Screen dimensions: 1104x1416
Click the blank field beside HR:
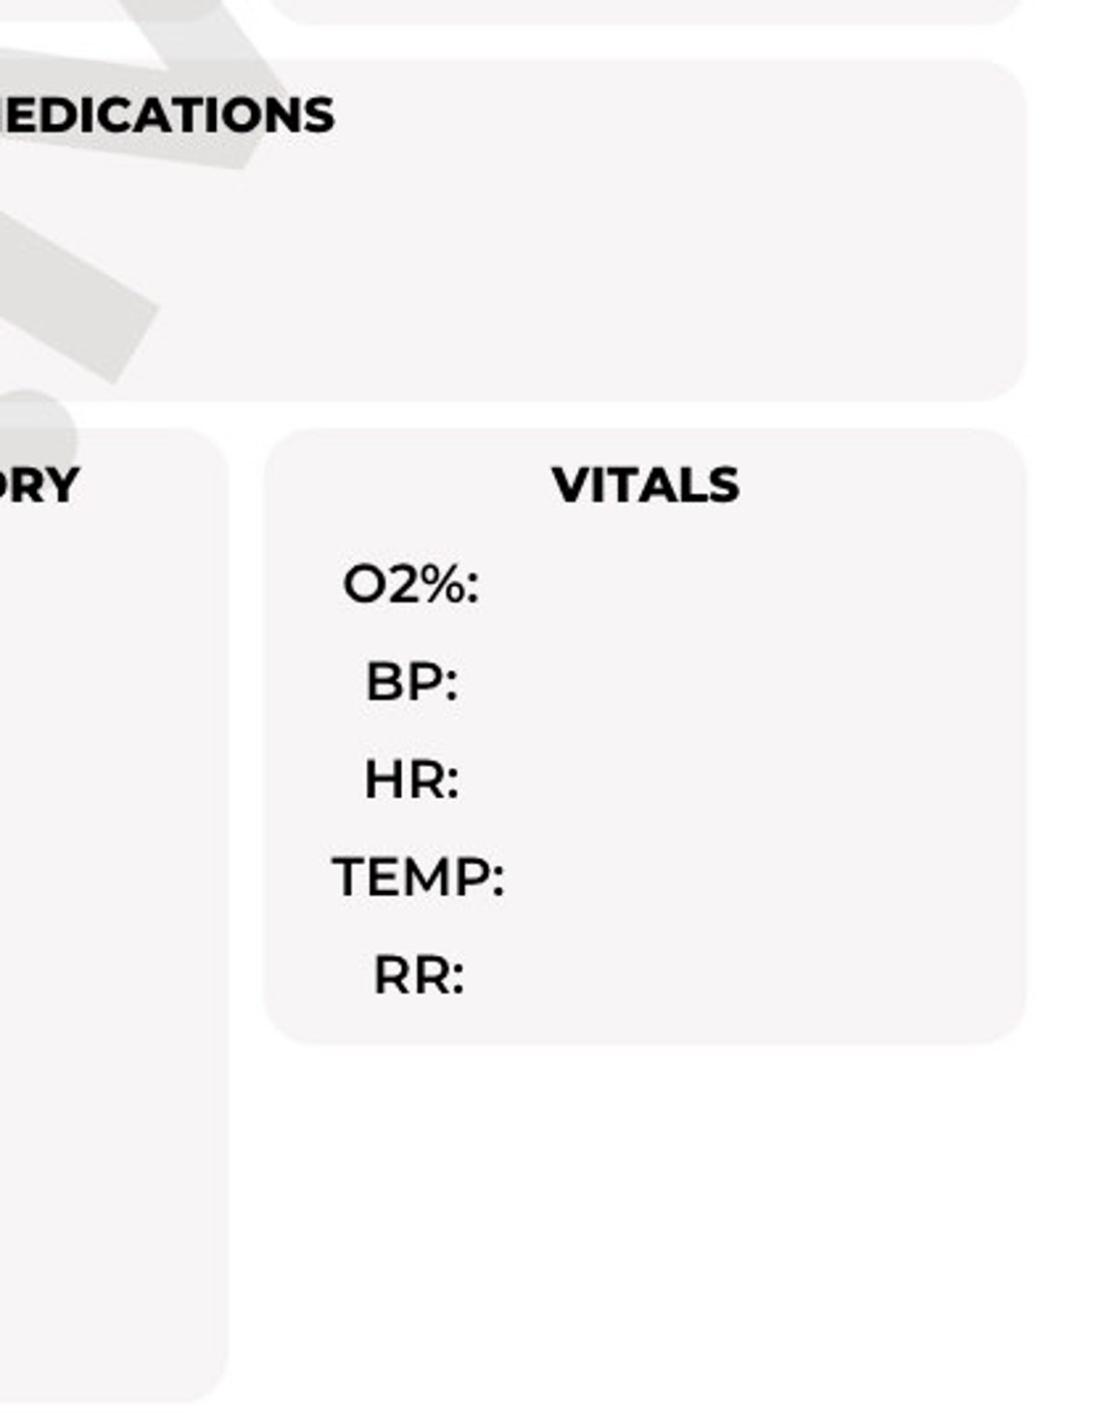click(x=736, y=780)
